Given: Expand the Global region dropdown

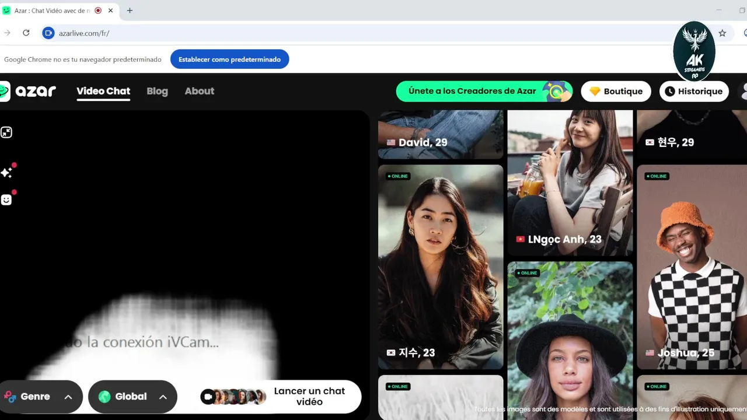Looking at the screenshot, I should [132, 397].
